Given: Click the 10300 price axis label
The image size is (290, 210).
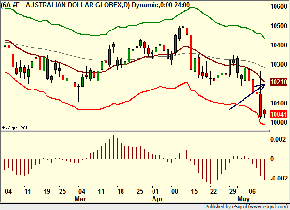Looking at the screenshot, I should (278, 64).
